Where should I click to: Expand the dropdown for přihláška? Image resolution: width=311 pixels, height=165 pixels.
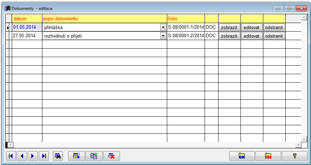pos(163,27)
